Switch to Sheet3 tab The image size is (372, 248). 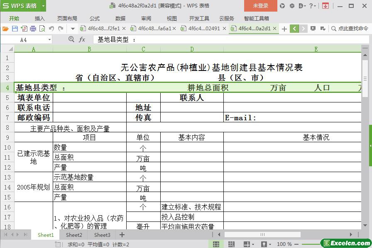coord(102,235)
